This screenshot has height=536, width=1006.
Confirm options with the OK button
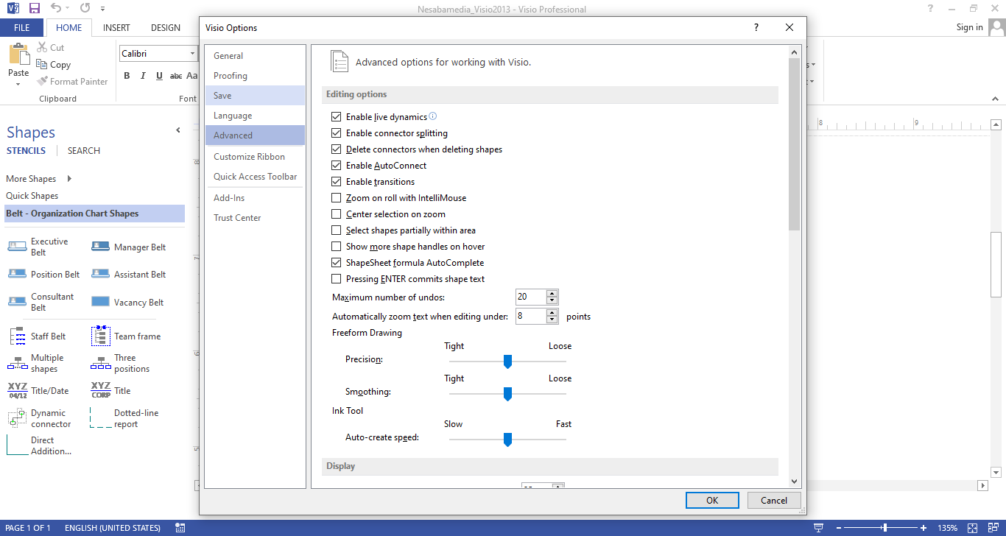pos(711,500)
